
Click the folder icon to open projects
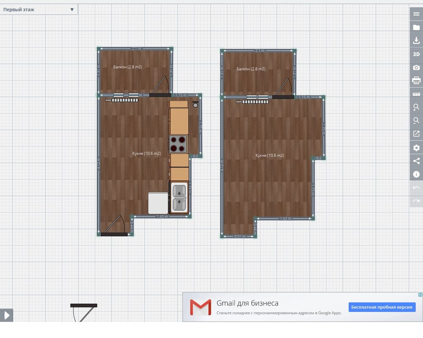coord(416,27)
